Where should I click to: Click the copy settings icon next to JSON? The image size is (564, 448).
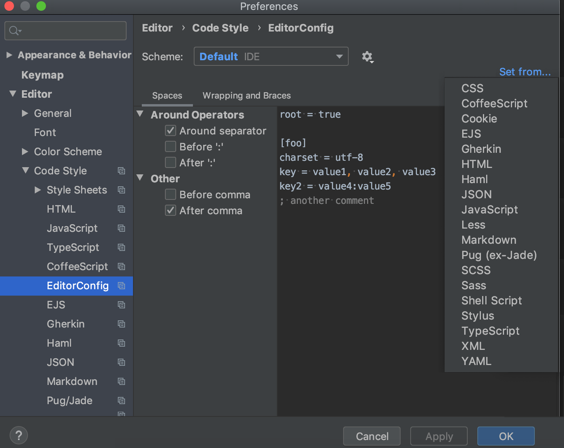coord(121,362)
